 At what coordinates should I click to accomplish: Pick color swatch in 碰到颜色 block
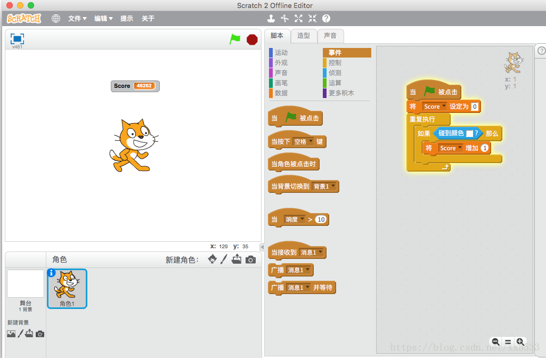(x=469, y=133)
